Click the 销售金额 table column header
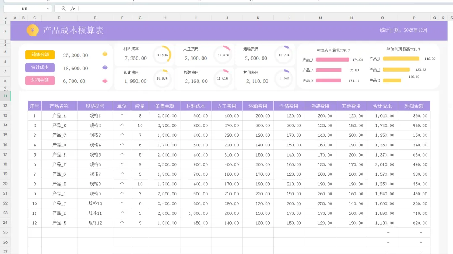This screenshot has height=254, width=453. [165, 106]
